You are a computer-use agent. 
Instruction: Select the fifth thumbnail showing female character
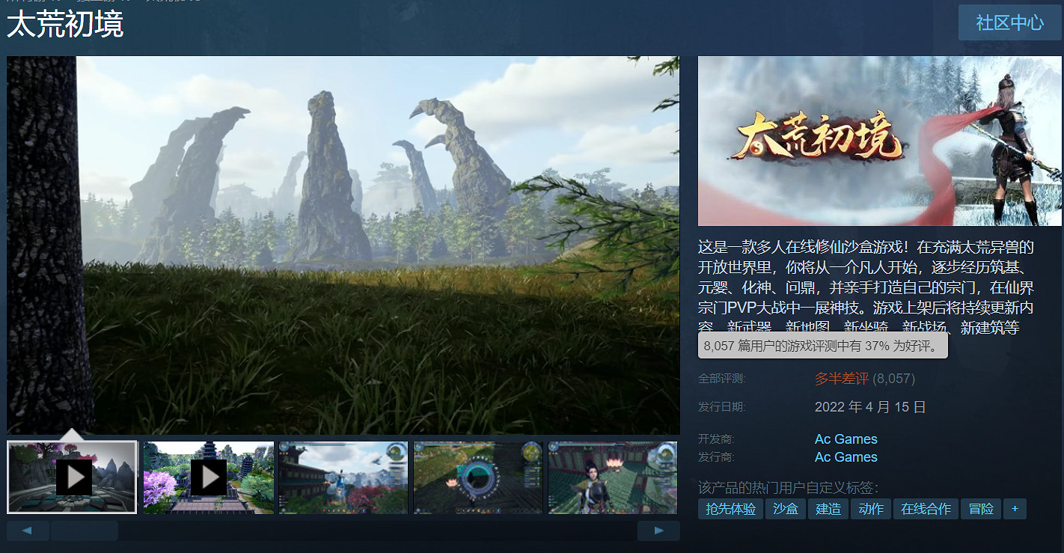tap(612, 477)
